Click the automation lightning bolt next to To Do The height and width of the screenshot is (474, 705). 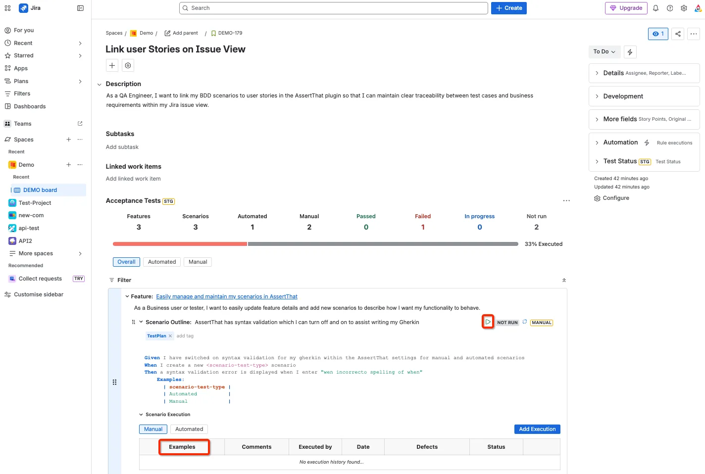(630, 52)
